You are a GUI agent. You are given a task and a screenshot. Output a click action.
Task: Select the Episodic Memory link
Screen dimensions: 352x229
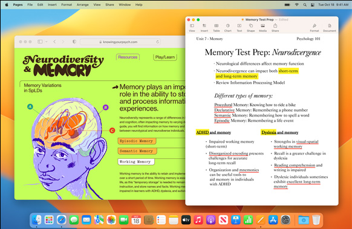(x=137, y=141)
